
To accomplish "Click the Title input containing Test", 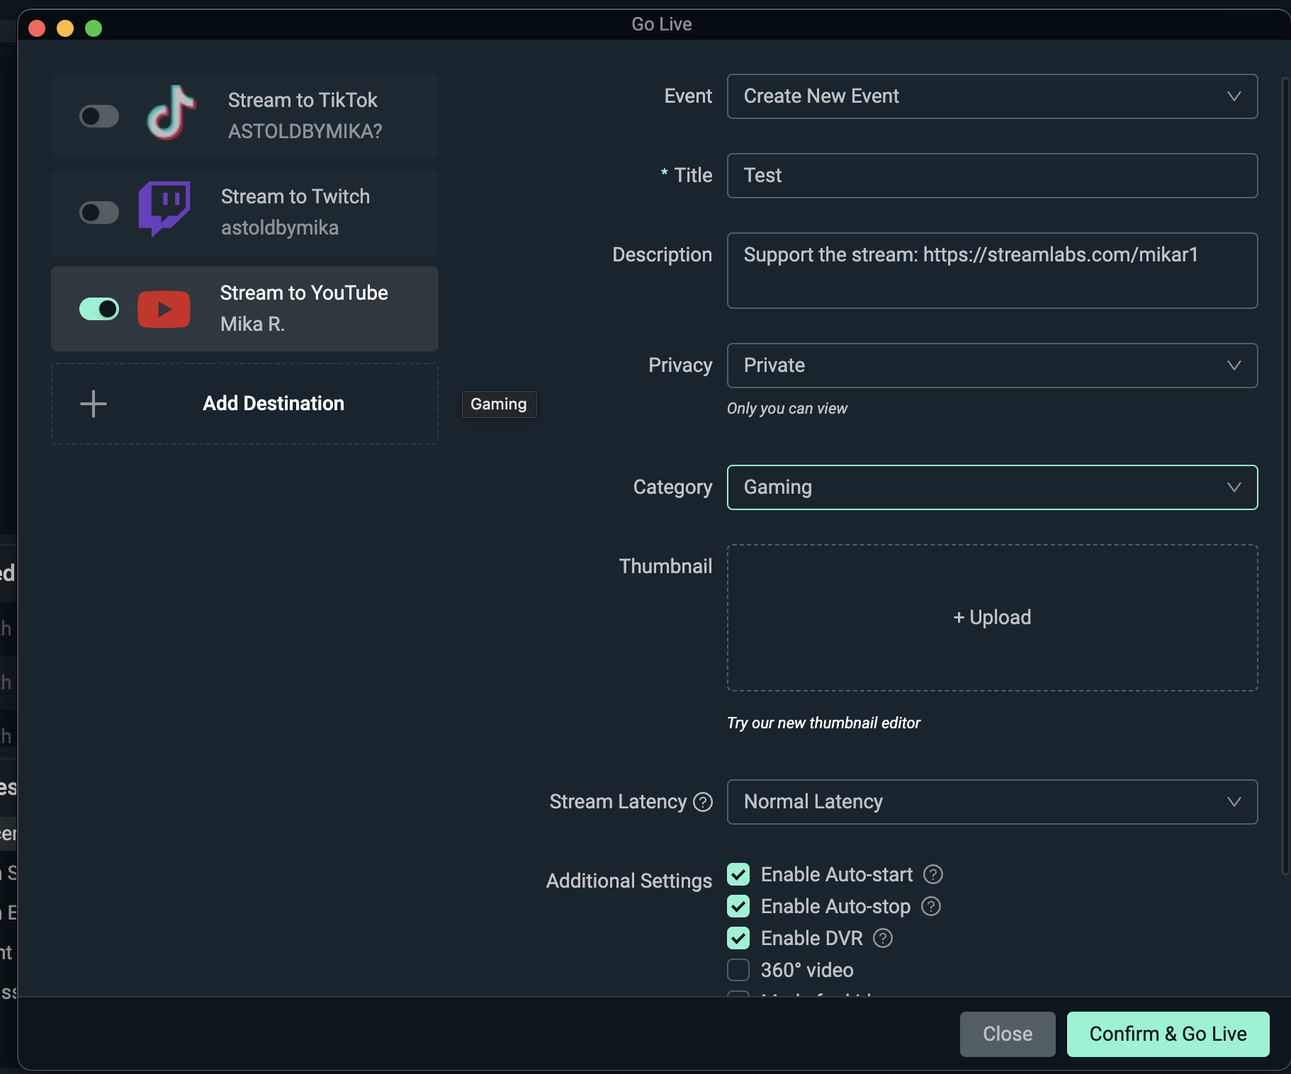I will (x=991, y=176).
